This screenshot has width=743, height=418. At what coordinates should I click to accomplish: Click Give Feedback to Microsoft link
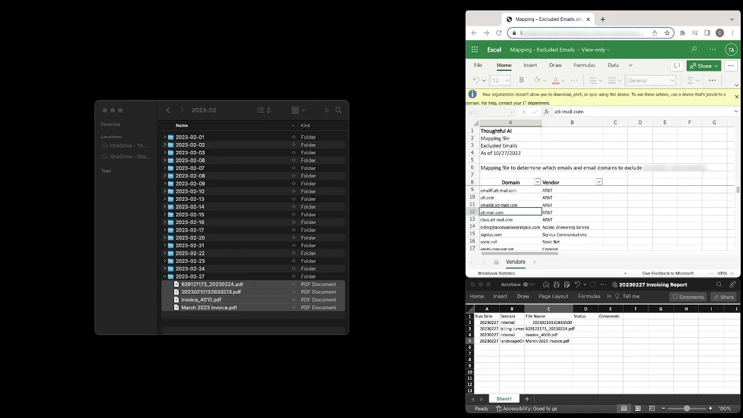tap(668, 273)
